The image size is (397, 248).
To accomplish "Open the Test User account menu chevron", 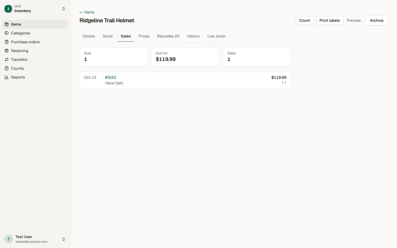I will pos(64,239).
